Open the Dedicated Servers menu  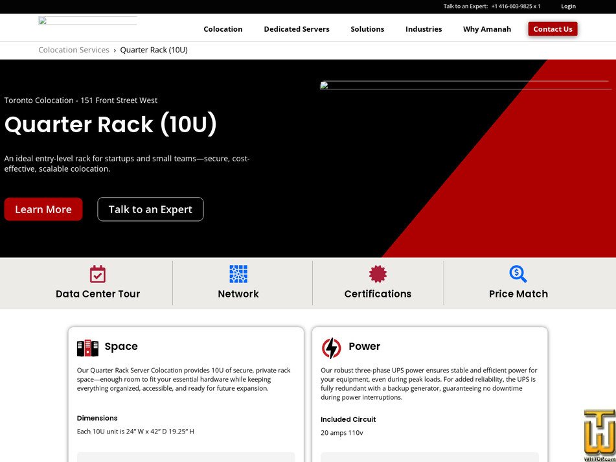pos(297,29)
